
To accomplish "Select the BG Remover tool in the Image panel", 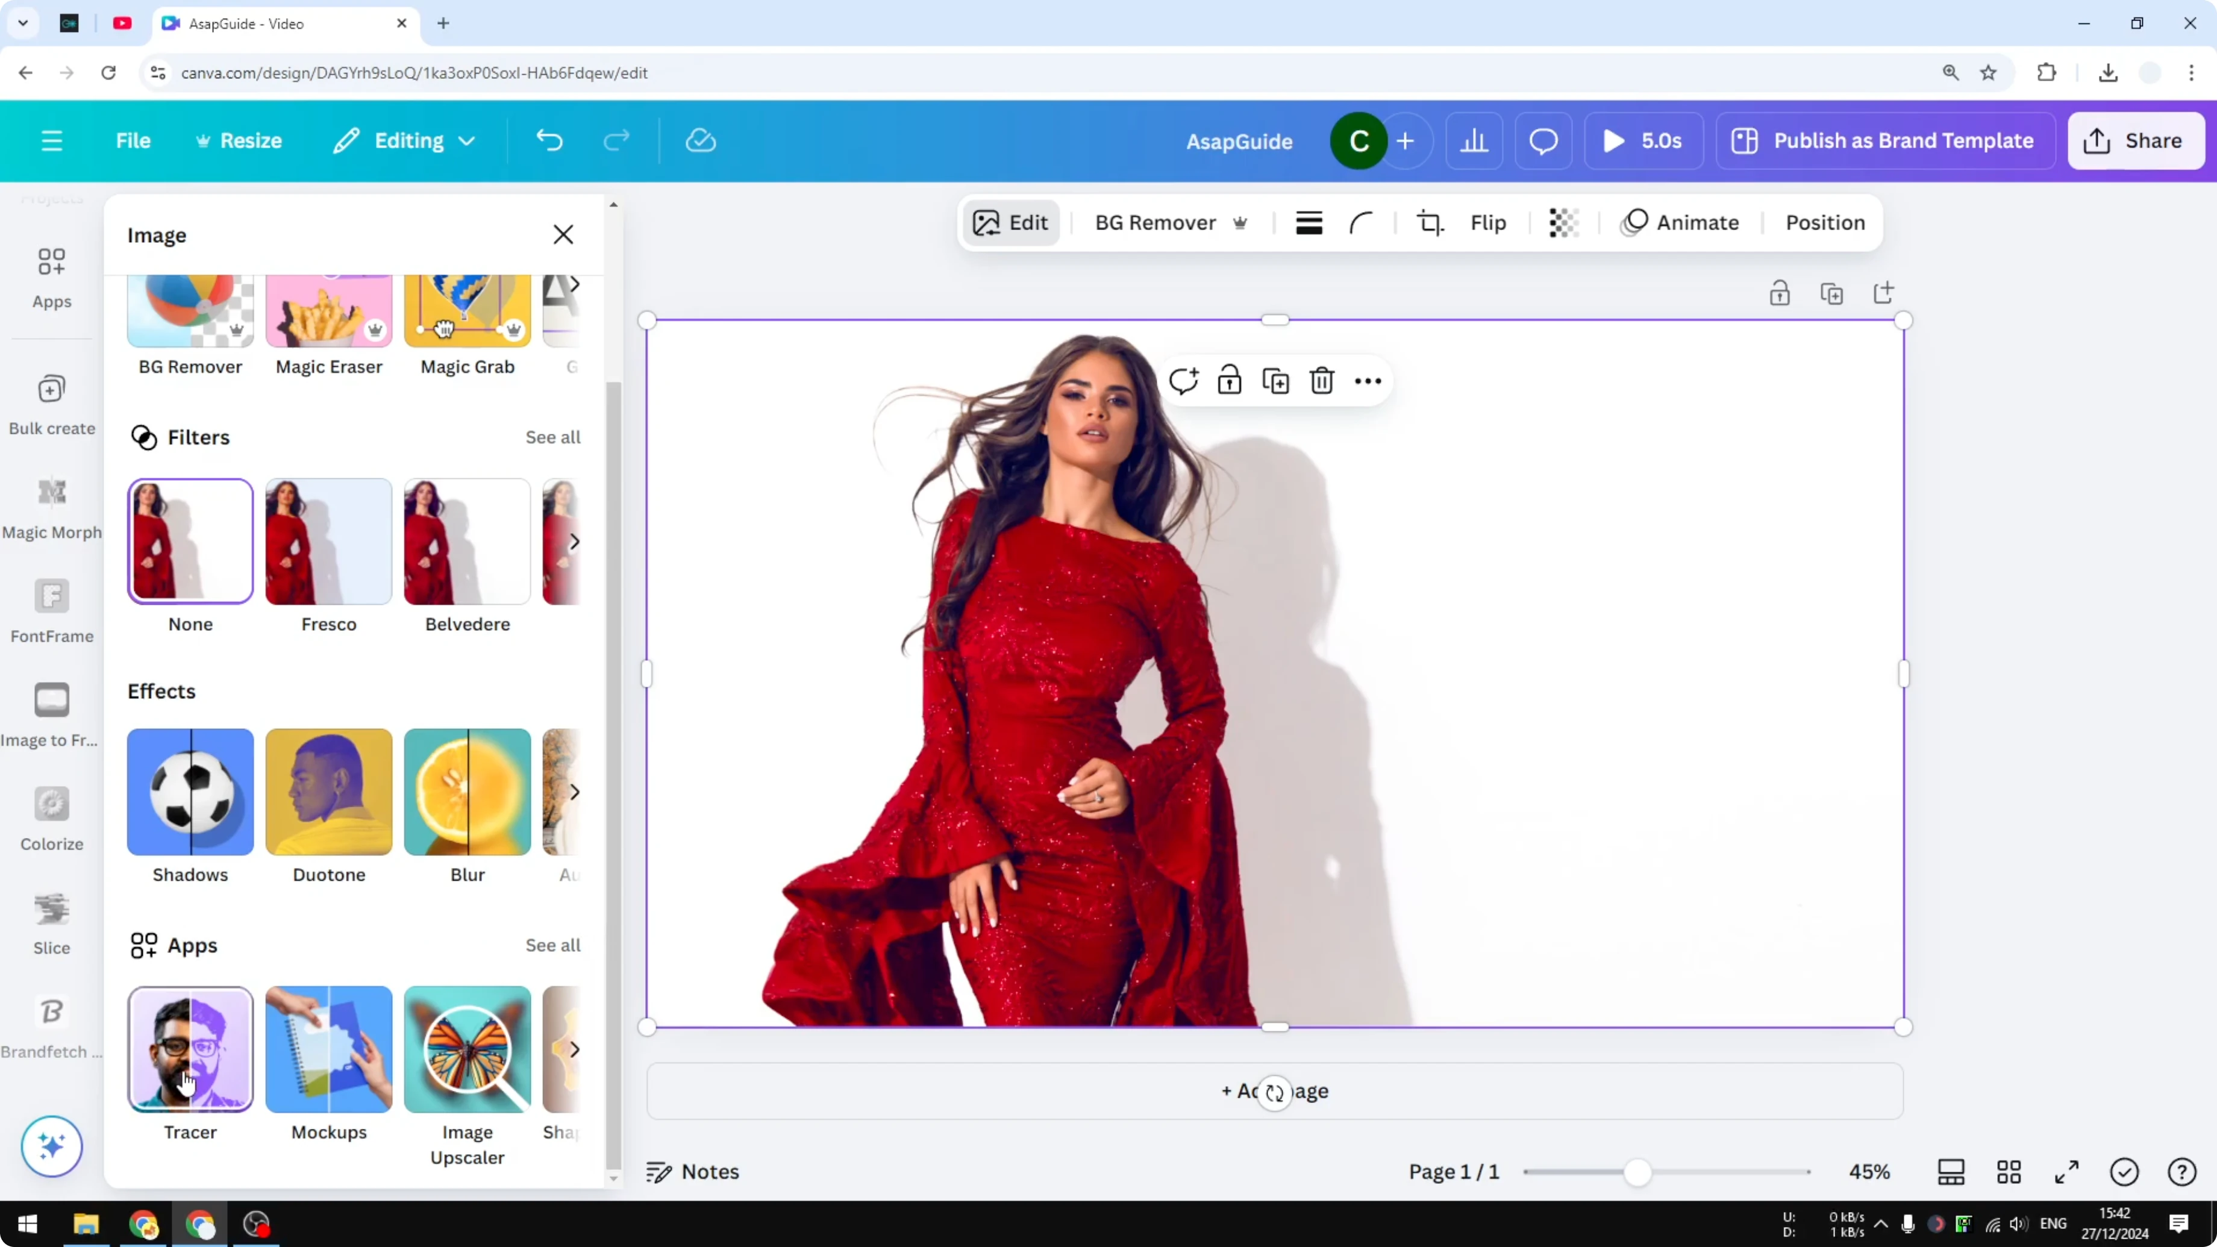I will [x=189, y=310].
